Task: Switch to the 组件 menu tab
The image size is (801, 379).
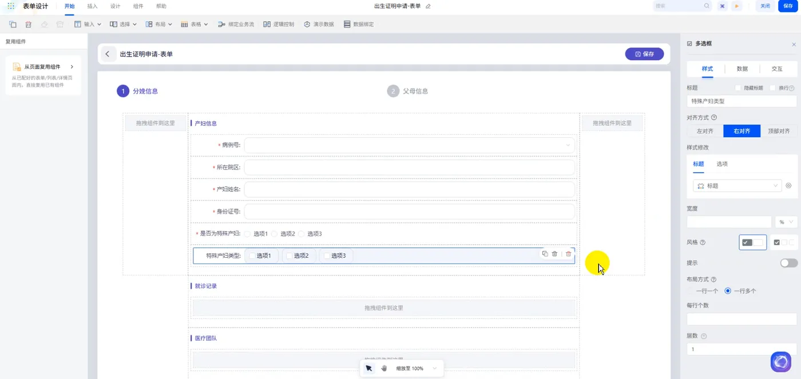Action: click(138, 6)
